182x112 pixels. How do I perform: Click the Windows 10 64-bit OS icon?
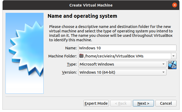point(172,65)
